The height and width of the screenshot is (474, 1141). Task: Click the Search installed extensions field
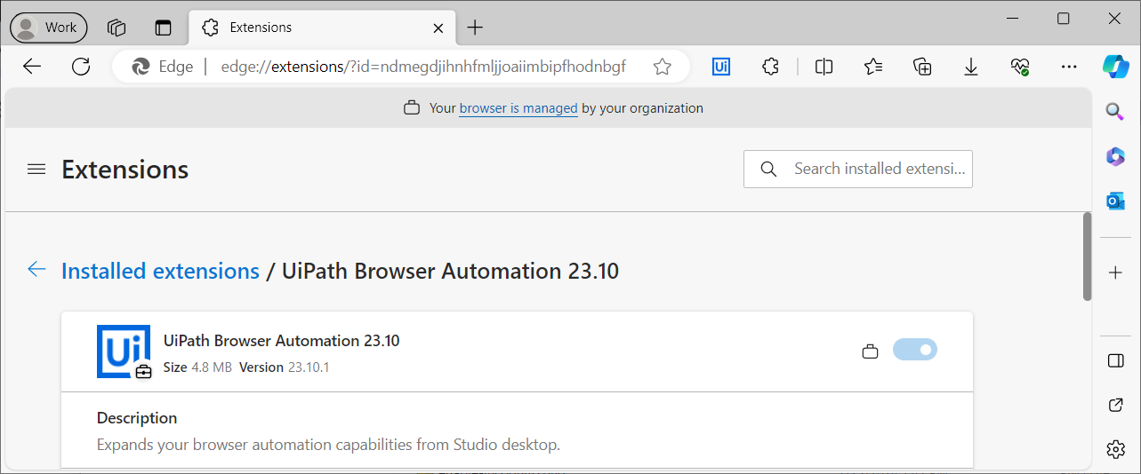(x=858, y=169)
